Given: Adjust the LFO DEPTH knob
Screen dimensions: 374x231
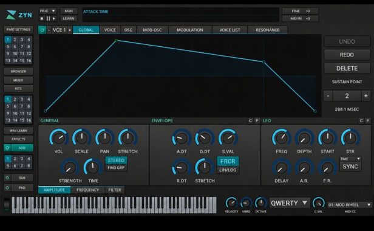Looking at the screenshot, I should click(304, 138).
